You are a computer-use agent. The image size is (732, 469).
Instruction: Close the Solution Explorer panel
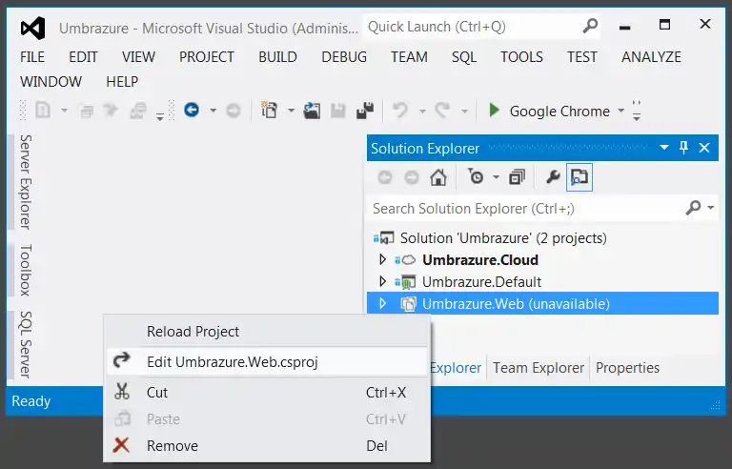[704, 148]
